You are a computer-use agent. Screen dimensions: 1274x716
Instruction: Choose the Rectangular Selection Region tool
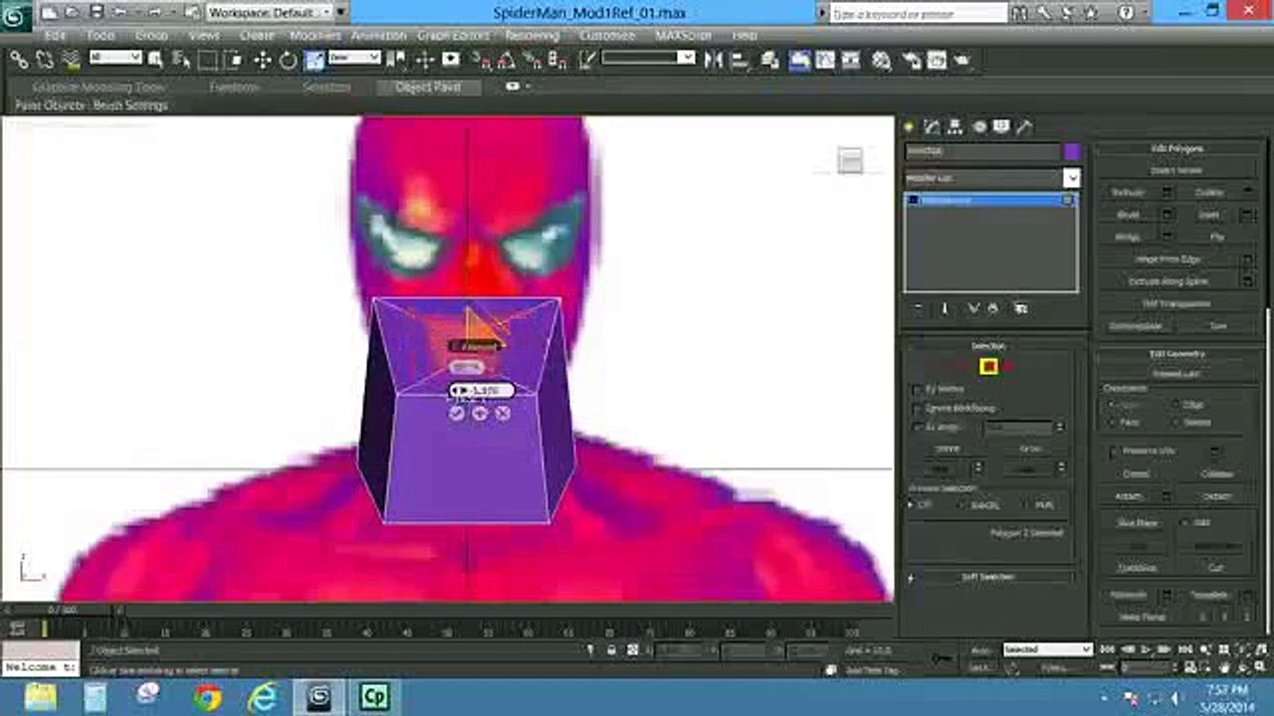click(207, 60)
